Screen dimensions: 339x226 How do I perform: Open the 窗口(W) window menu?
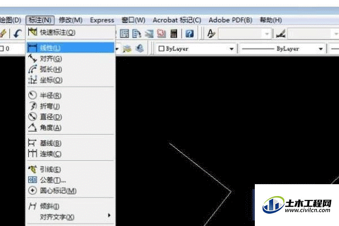(x=133, y=20)
